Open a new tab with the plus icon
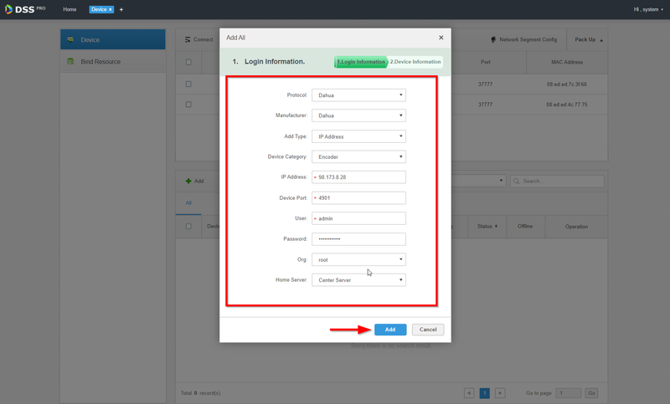Image resolution: width=670 pixels, height=404 pixels. pos(121,9)
